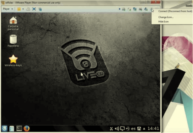Click the USB device icon under cursor
Screen dimensions: 193x133
[152, 9]
